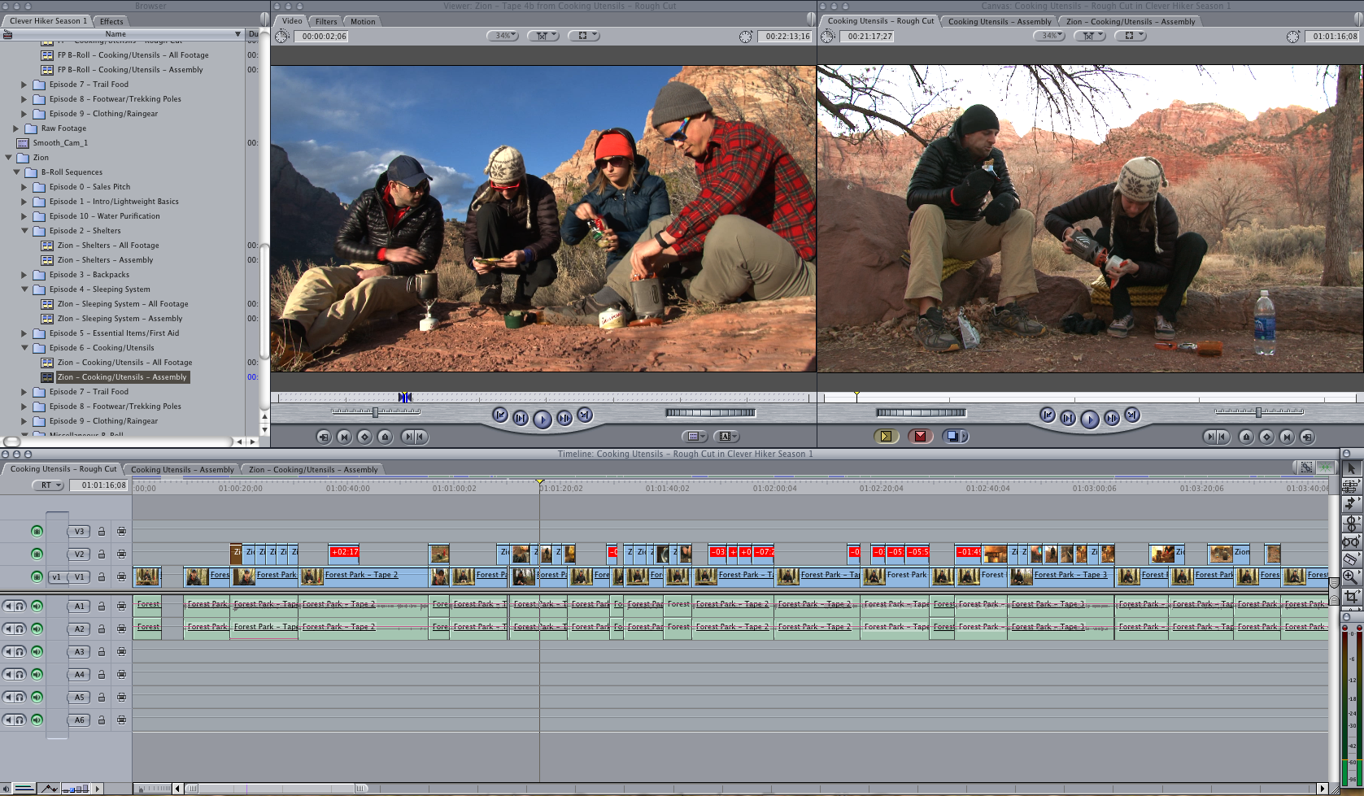Switch Canvas to Cooking Utensils - Assembly tab
Viewport: 1364px width, 796px height.
1000,21
